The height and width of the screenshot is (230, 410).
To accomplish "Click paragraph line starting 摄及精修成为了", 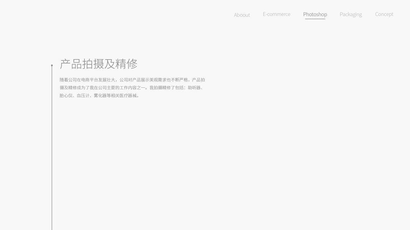I will click(131, 88).
